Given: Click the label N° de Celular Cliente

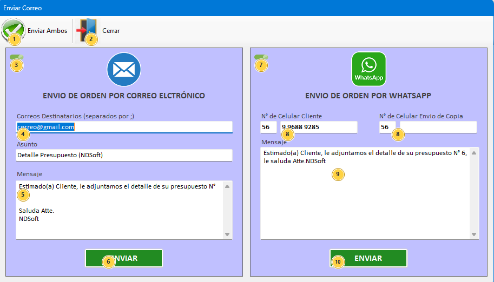Looking at the screenshot, I should (292, 116).
